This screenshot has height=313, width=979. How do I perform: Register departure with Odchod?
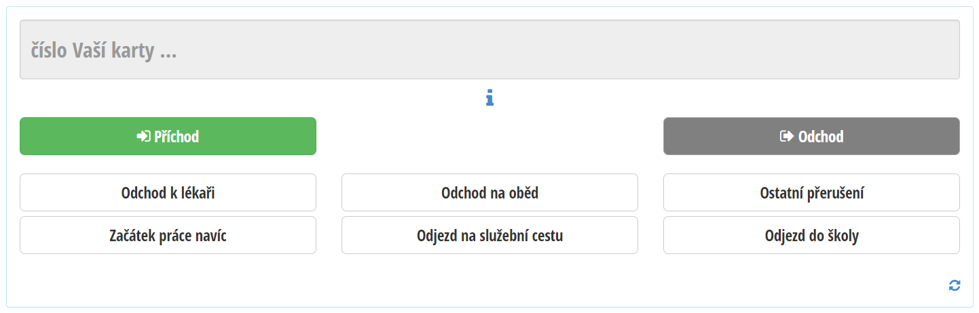tap(811, 137)
